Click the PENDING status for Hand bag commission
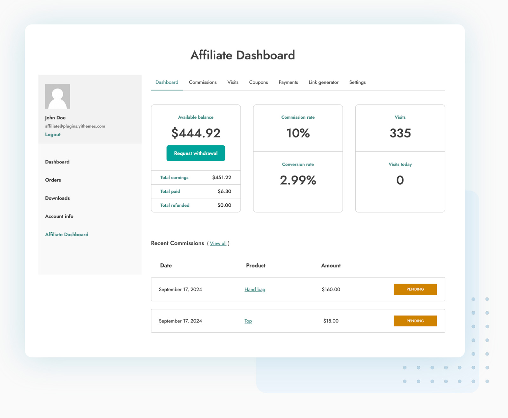The height and width of the screenshot is (418, 508). click(415, 289)
